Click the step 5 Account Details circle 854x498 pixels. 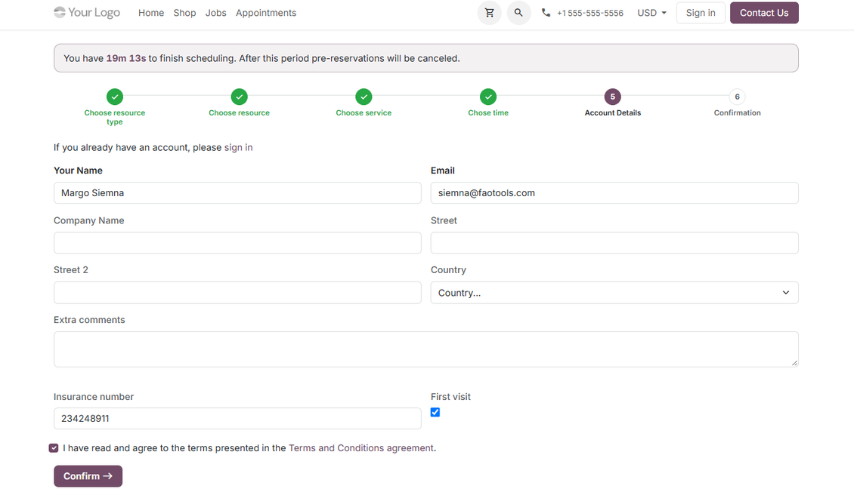pyautogui.click(x=613, y=97)
